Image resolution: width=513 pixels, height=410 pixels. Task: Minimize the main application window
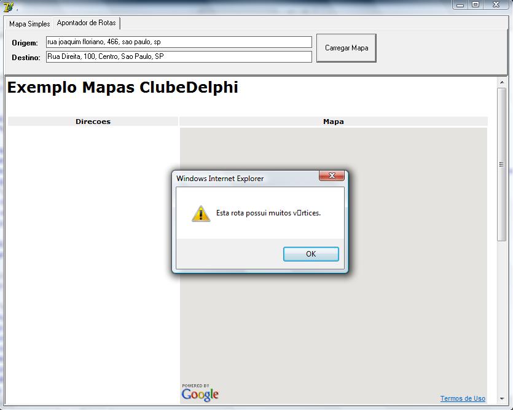tap(461, 4)
